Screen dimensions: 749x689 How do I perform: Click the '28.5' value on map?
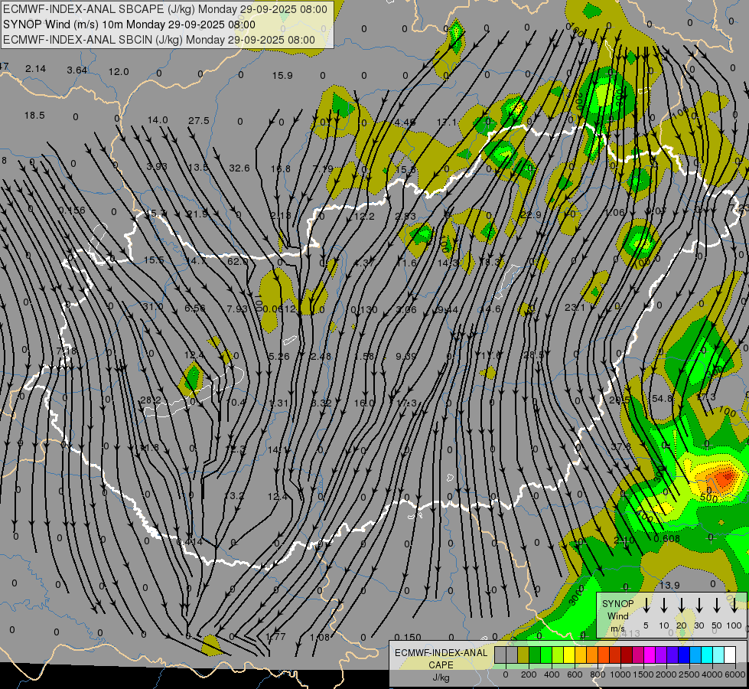(533, 354)
